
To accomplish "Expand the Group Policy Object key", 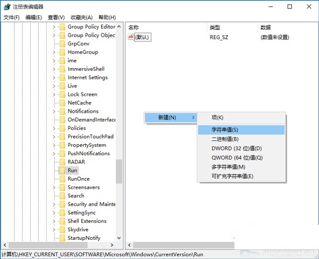I will [54, 36].
